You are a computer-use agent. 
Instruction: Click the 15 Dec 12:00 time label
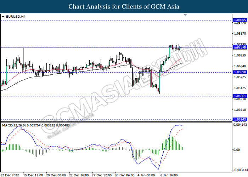tap(33, 175)
